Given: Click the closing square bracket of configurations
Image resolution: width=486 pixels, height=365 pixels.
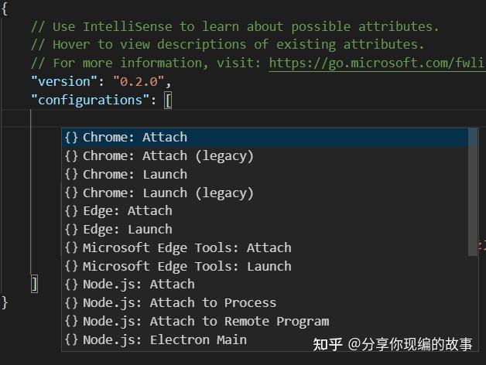Looking at the screenshot, I should tap(35, 284).
